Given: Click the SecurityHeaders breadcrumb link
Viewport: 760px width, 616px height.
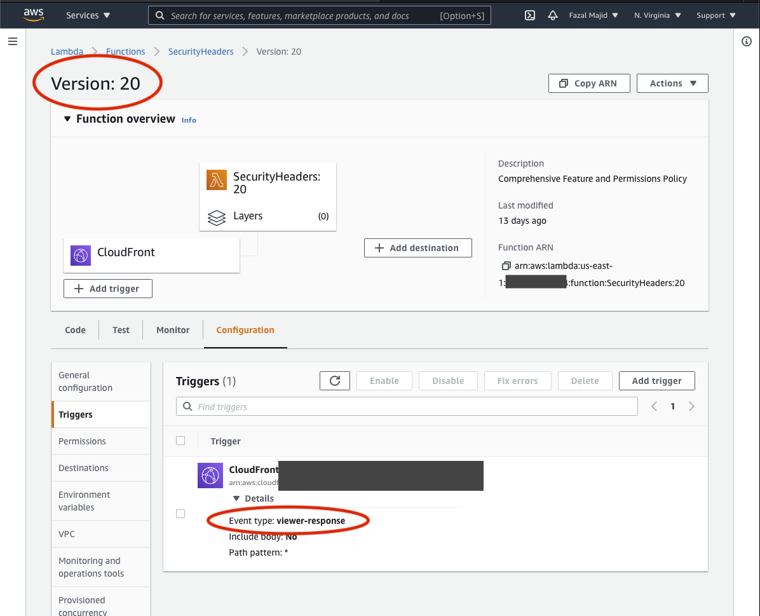Looking at the screenshot, I should (201, 51).
